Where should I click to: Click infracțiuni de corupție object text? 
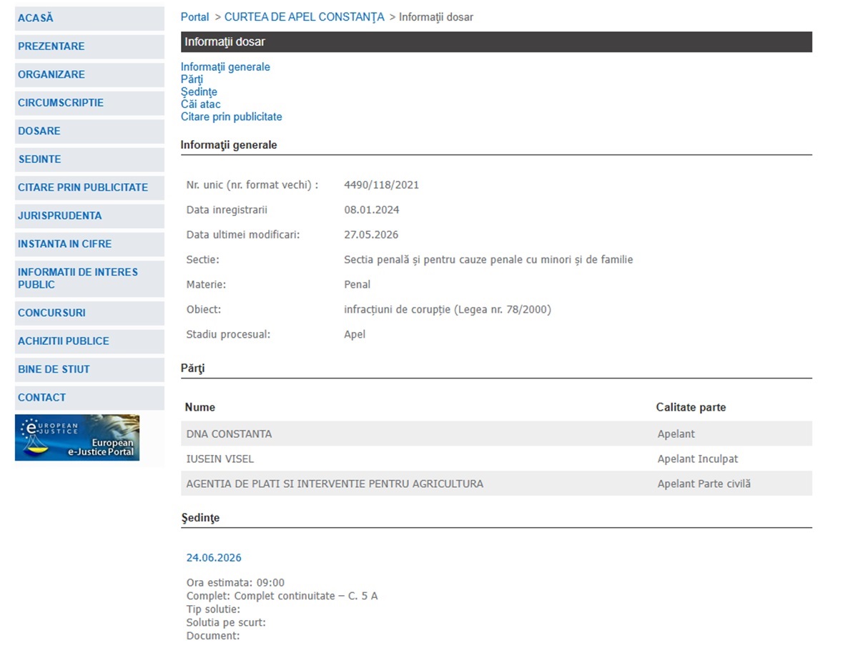pyautogui.click(x=448, y=310)
